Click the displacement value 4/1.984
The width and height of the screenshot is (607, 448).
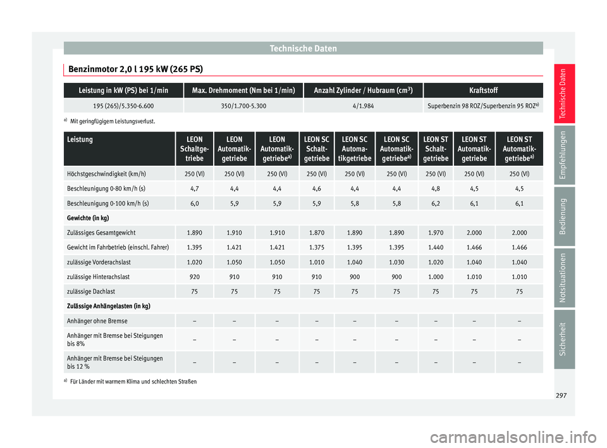[x=363, y=106]
